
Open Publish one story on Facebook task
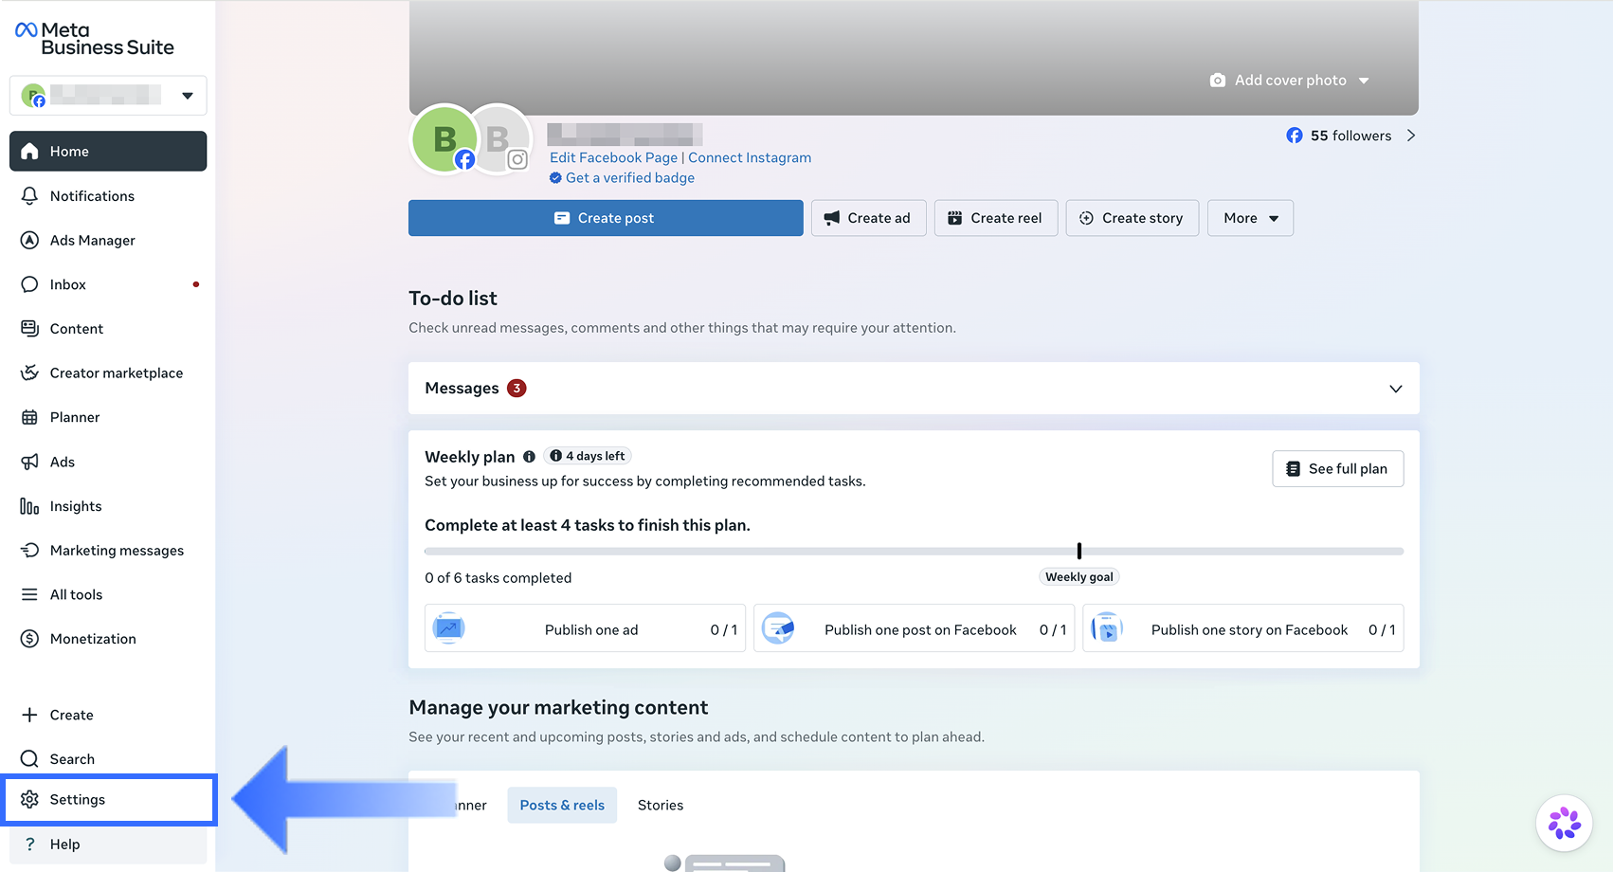tap(1243, 628)
